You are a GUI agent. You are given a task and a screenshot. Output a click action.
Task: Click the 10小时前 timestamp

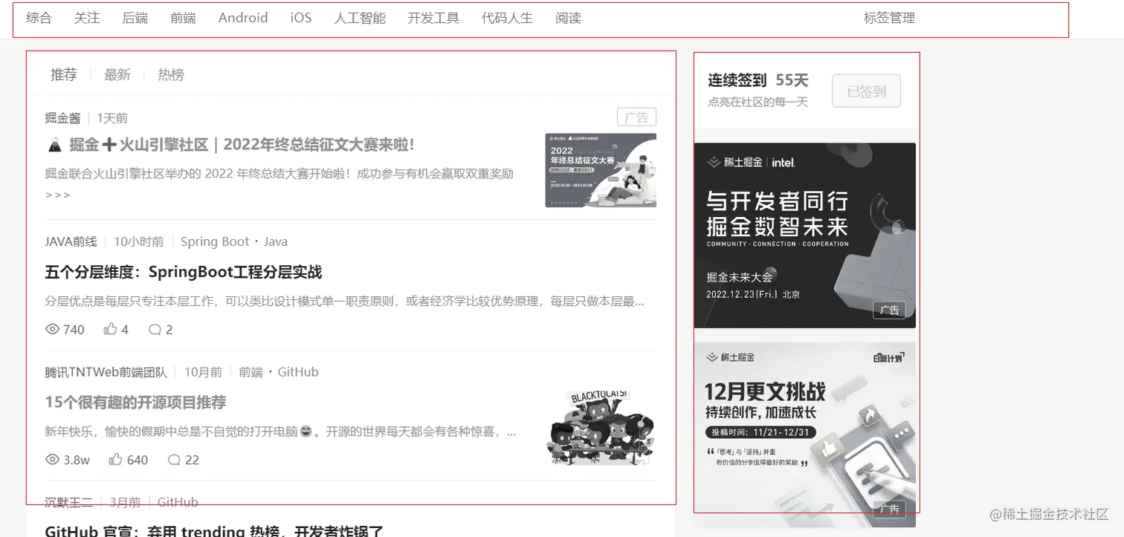[139, 241]
